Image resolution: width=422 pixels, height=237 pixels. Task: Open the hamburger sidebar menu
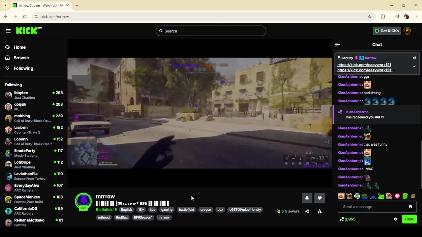(8, 31)
